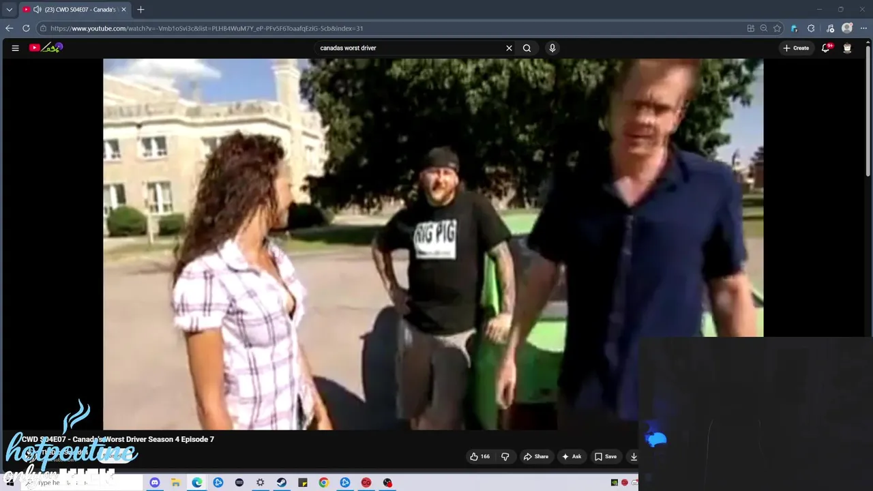Go back to the previous page

tap(9, 28)
